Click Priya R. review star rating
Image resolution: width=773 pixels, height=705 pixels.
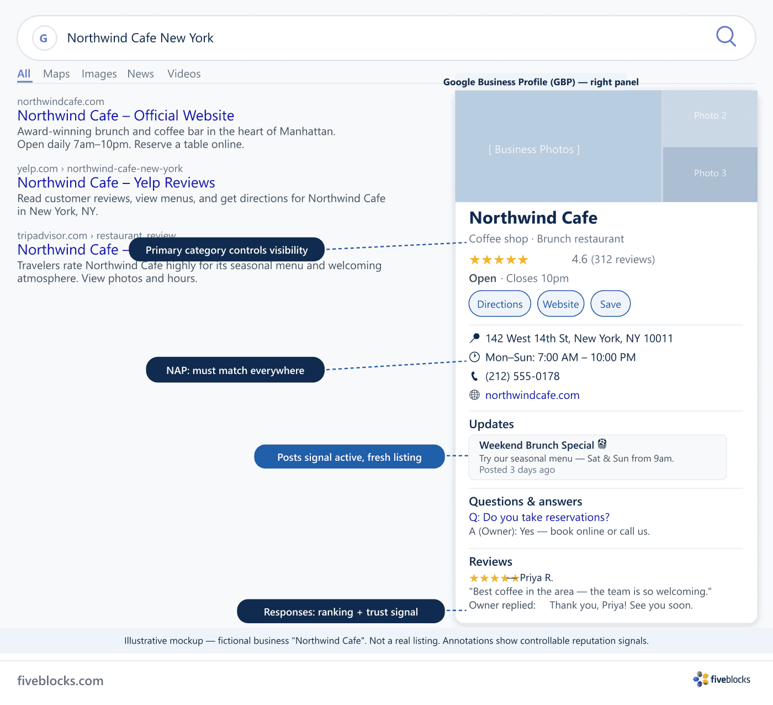click(494, 578)
